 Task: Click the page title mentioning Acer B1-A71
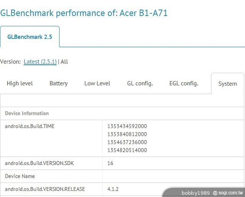coord(84,13)
